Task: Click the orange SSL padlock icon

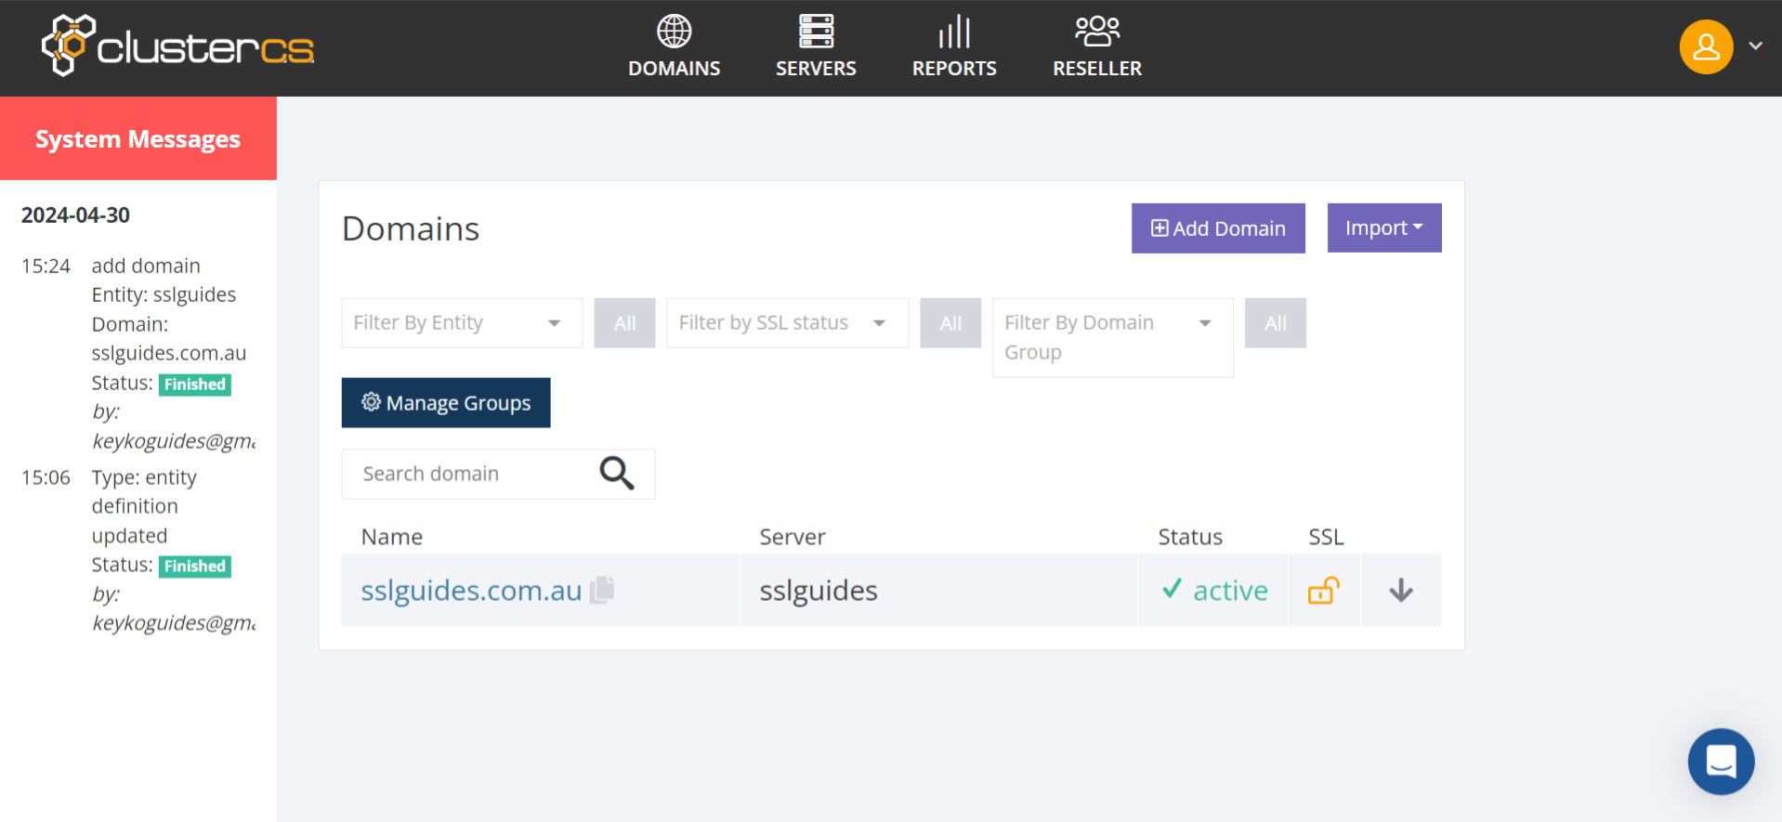Action: click(x=1324, y=590)
